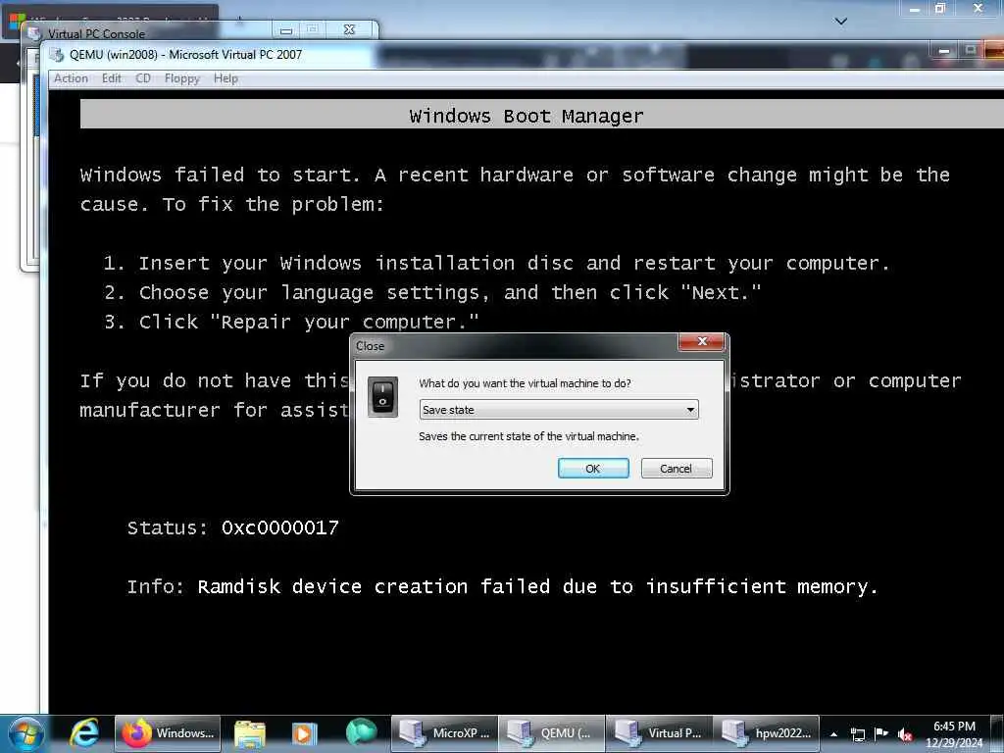The width and height of the screenshot is (1004, 753).
Task: Open the Edit menu in Virtual PC
Action: 112,78
